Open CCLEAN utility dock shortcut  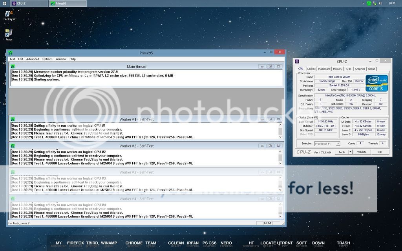click(176, 244)
